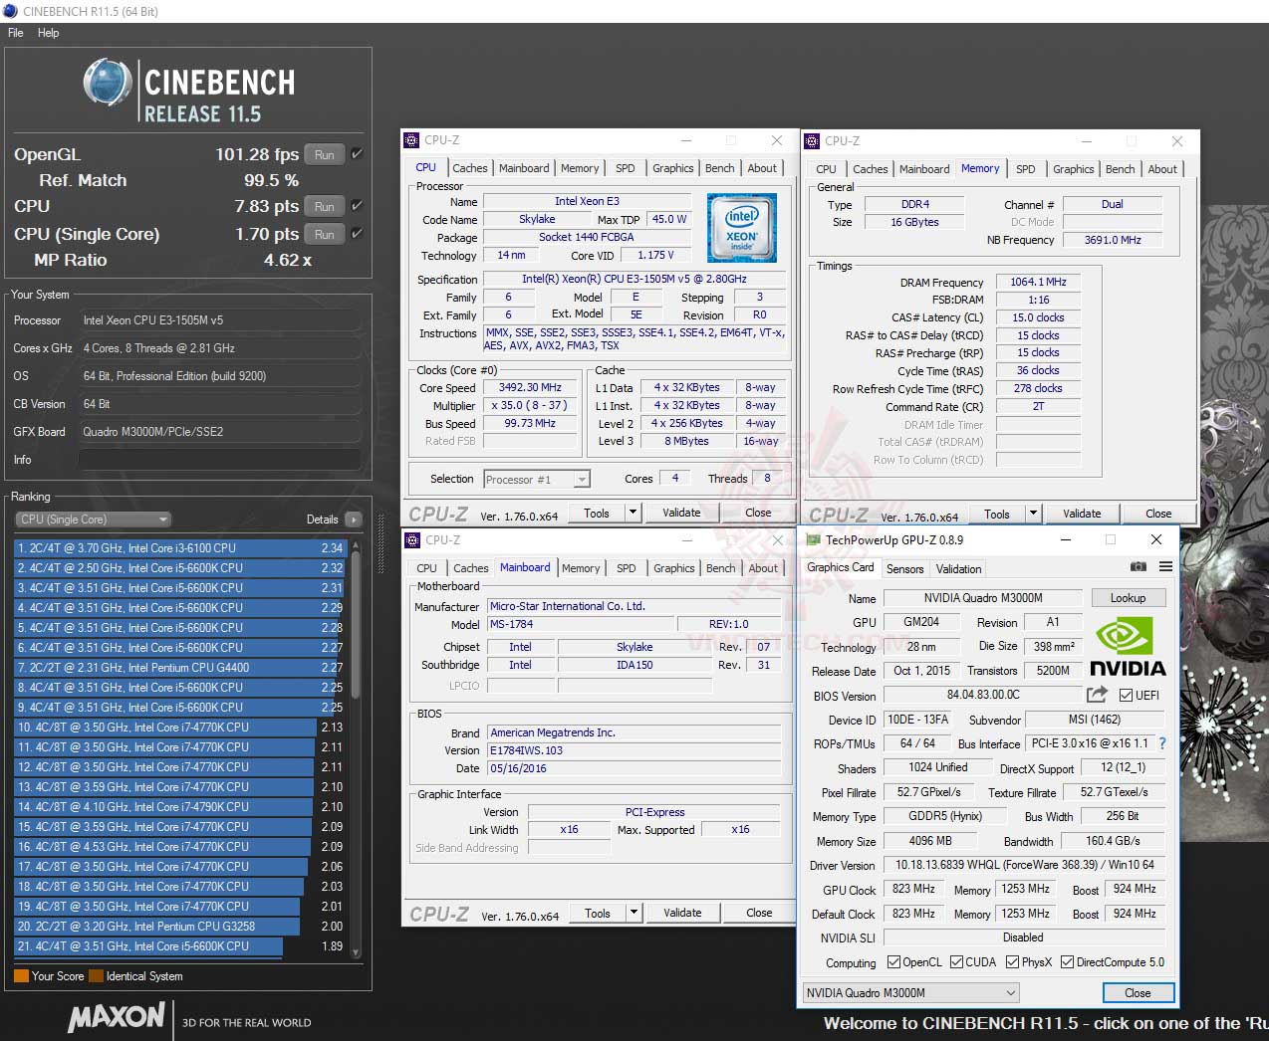Capture screenshot with GPU-Z camera icon
Image resolution: width=1269 pixels, height=1041 pixels.
click(x=1139, y=566)
